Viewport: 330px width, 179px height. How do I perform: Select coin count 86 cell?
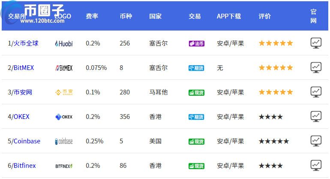point(123,166)
